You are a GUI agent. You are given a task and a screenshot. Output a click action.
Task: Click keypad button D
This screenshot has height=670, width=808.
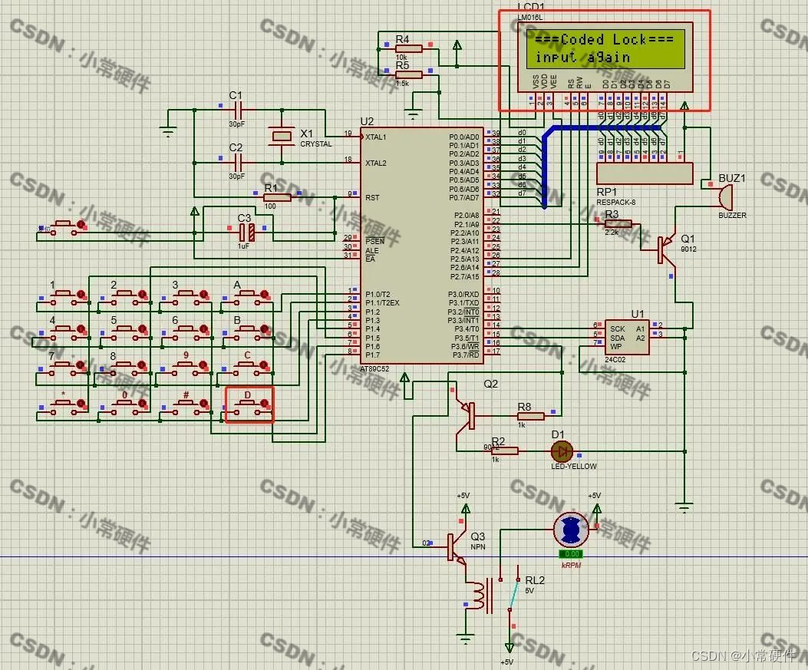click(x=249, y=406)
